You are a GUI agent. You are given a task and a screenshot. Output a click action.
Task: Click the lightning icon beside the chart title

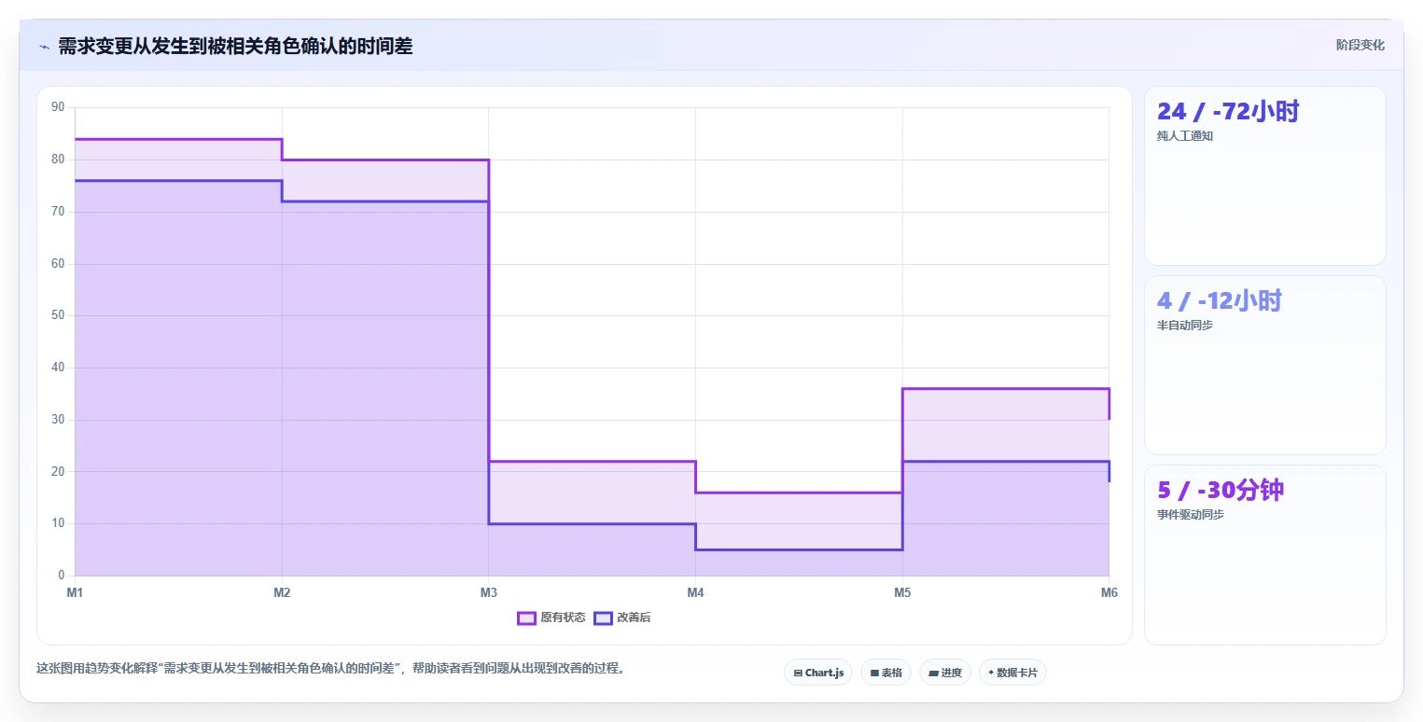click(x=44, y=47)
